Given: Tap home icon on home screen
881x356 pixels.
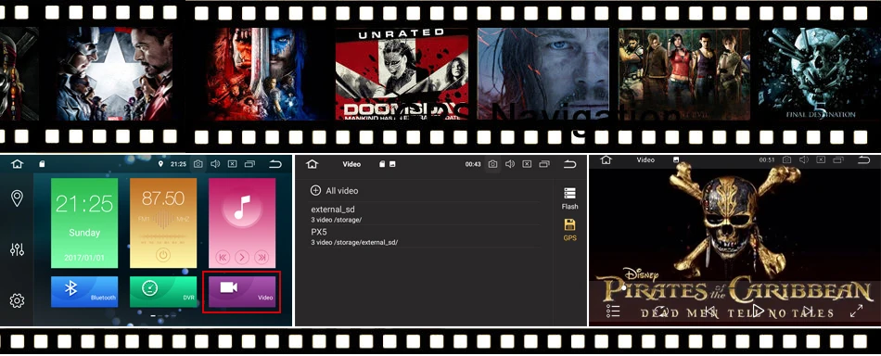Looking at the screenshot, I should click(x=18, y=164).
